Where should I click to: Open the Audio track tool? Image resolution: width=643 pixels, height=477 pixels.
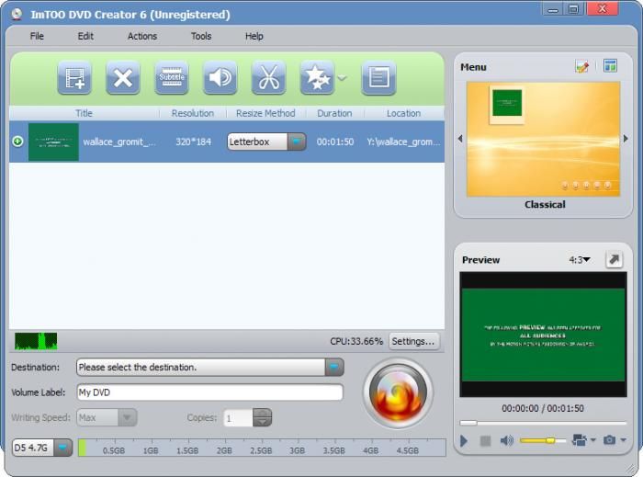[220, 77]
